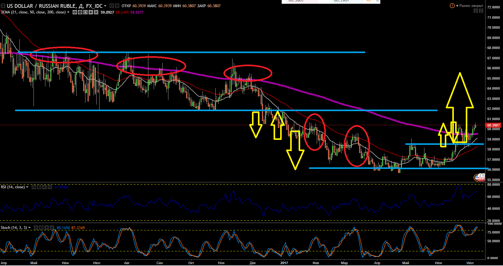
Task: Expand the RSI (14, close) dropdown arrow
Action: click(x=27, y=187)
